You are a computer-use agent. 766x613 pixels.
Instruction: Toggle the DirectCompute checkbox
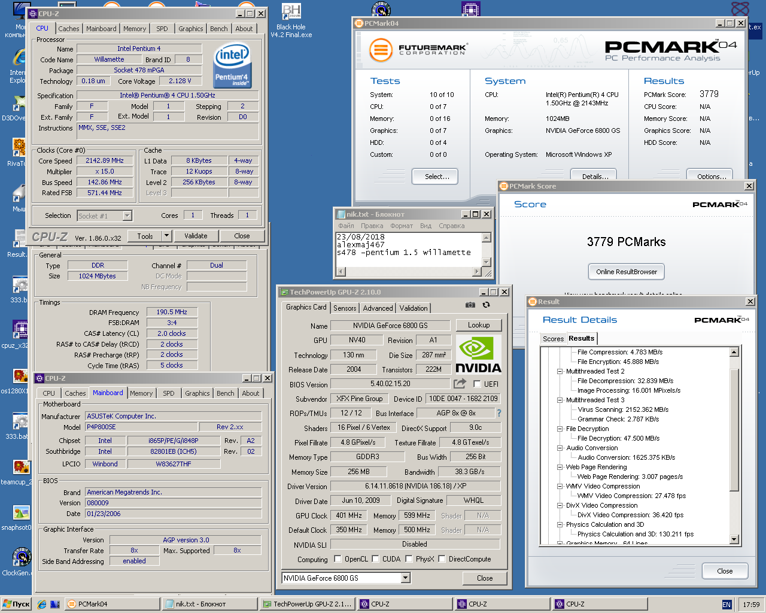(x=442, y=559)
